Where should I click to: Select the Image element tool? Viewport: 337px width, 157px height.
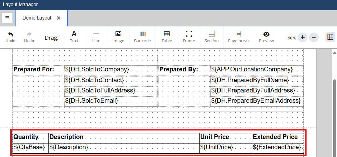(118, 34)
